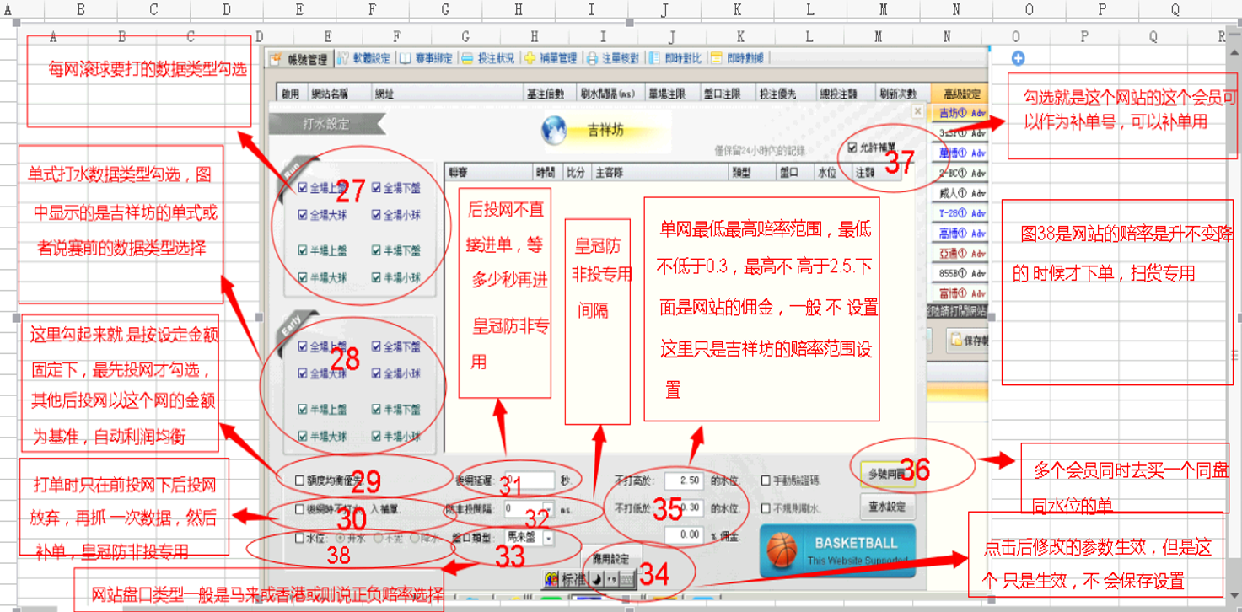
Task: Enable 不規則刷水 checkbox
Action: tap(766, 509)
